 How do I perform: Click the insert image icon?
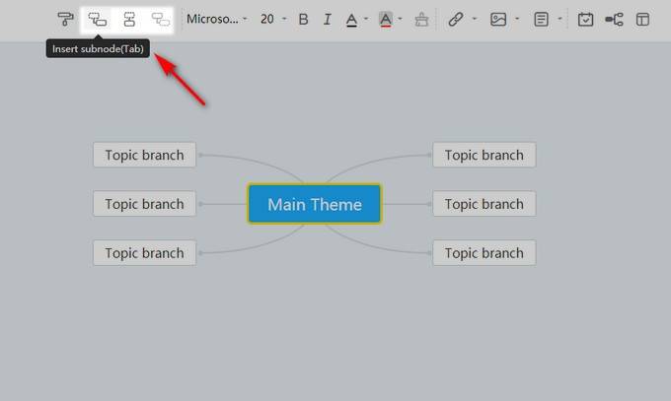click(x=498, y=19)
